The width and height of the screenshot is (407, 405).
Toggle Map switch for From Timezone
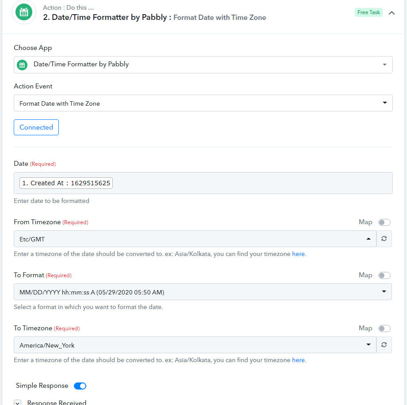(x=384, y=222)
